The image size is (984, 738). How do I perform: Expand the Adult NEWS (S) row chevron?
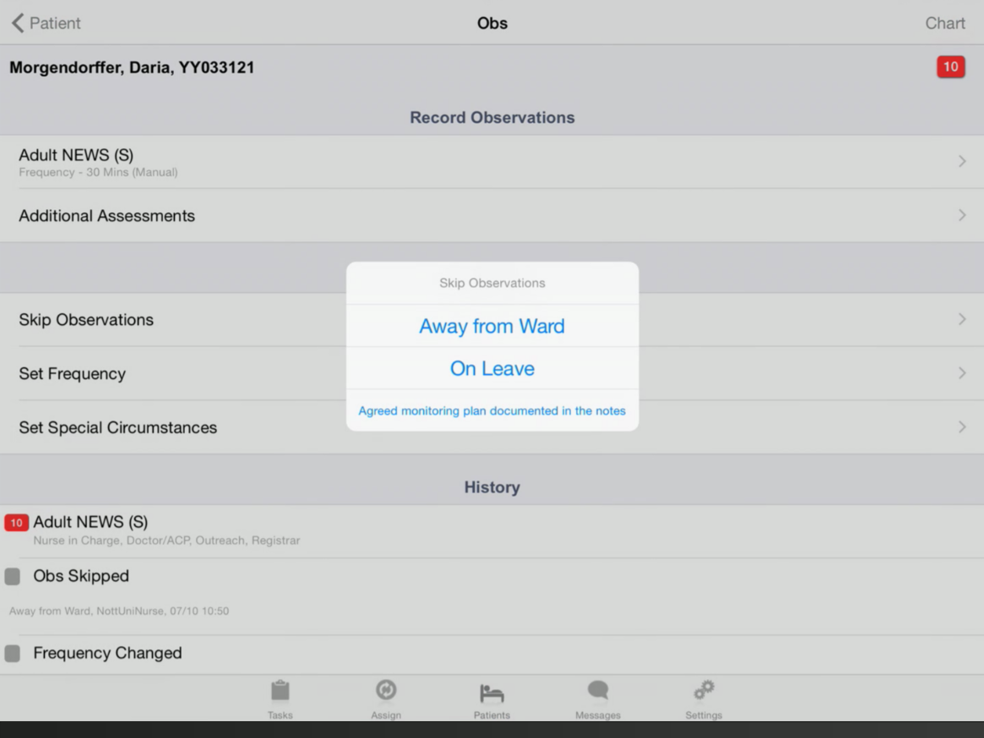(961, 161)
